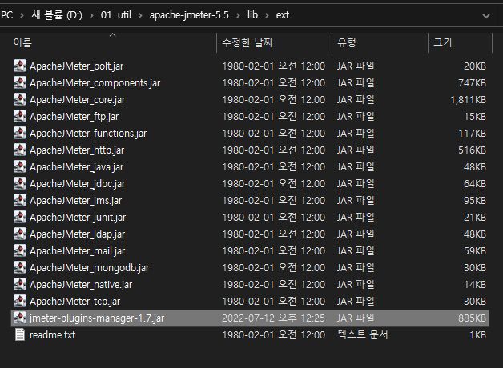Select file name ApacheJMeter_ldap.jar
This screenshot has height=368, width=503.
[78, 234]
